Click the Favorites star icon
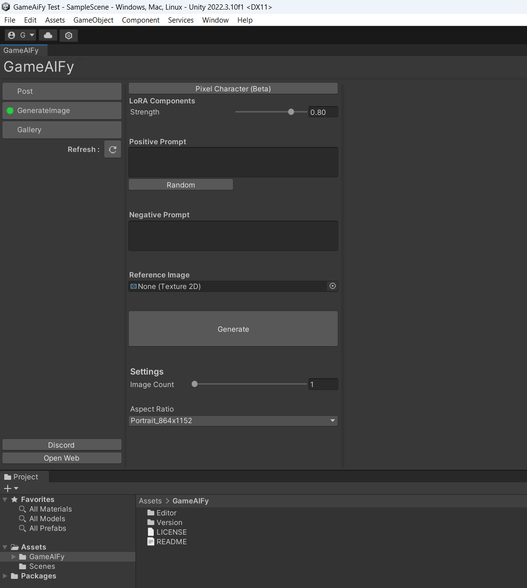Screen dimensions: 527x588 tap(14, 500)
